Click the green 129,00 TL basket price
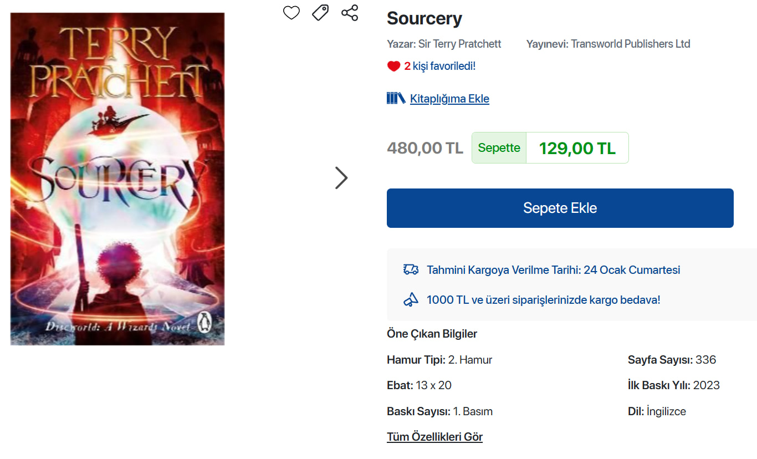Viewport: 757px width, 459px height. [577, 148]
